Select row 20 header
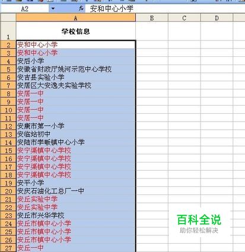The image size is (245, 252). (x=8, y=191)
